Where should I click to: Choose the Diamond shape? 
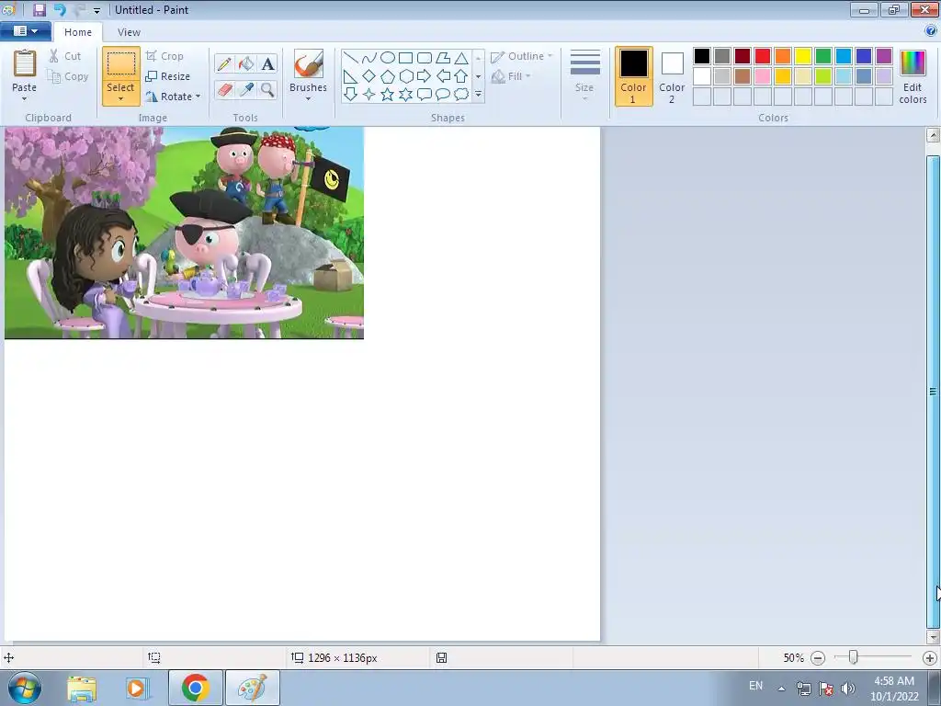coord(369,76)
